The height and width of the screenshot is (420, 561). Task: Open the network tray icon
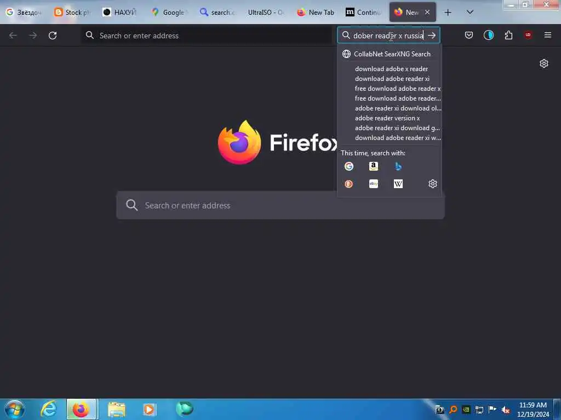(479, 410)
